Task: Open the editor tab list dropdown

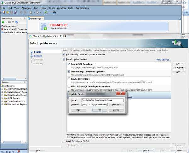Action: 180,18
